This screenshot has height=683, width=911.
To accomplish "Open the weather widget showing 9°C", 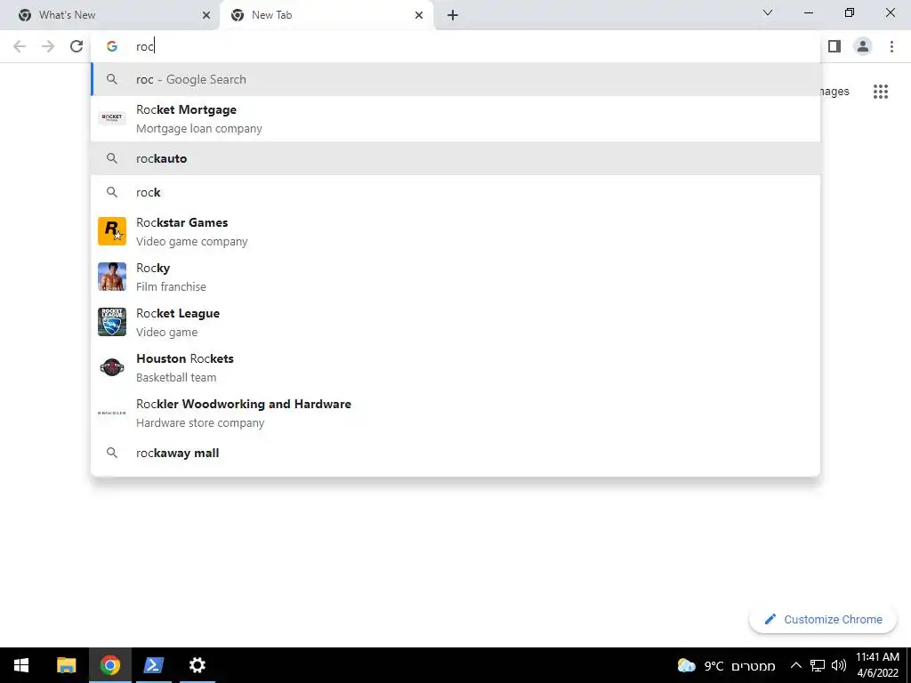I will pos(726,665).
